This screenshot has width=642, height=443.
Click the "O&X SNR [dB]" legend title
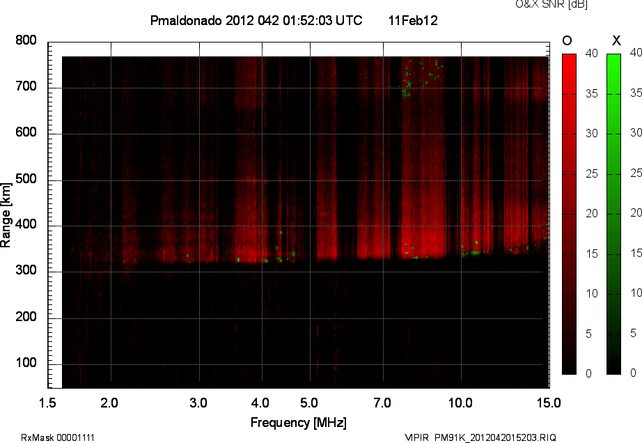click(541, 5)
